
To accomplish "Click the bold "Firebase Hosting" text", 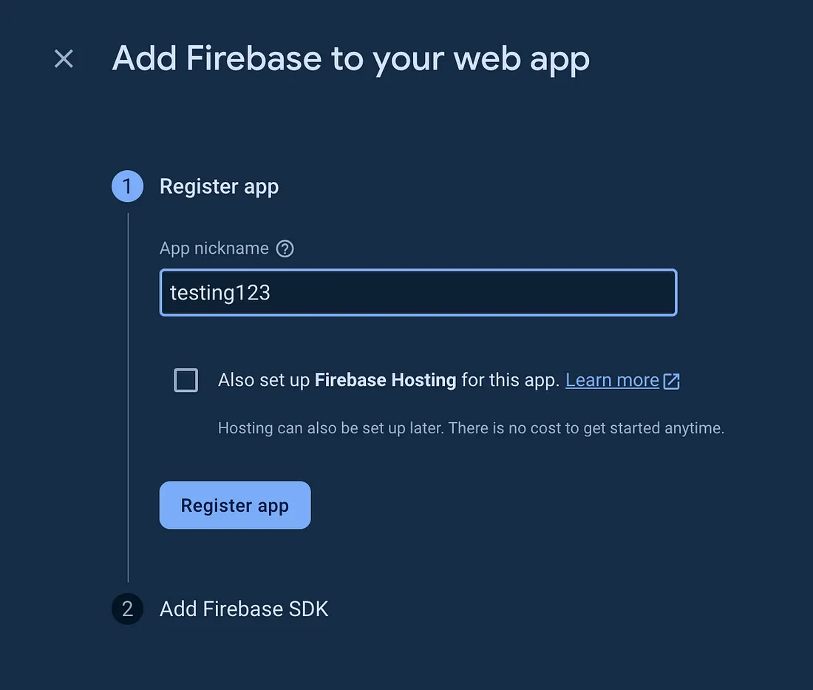I will point(385,380).
